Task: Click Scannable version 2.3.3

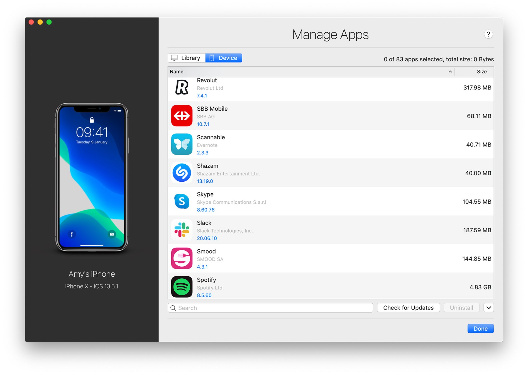Action: pos(202,153)
